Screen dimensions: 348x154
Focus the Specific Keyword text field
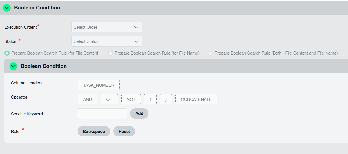click(101, 114)
